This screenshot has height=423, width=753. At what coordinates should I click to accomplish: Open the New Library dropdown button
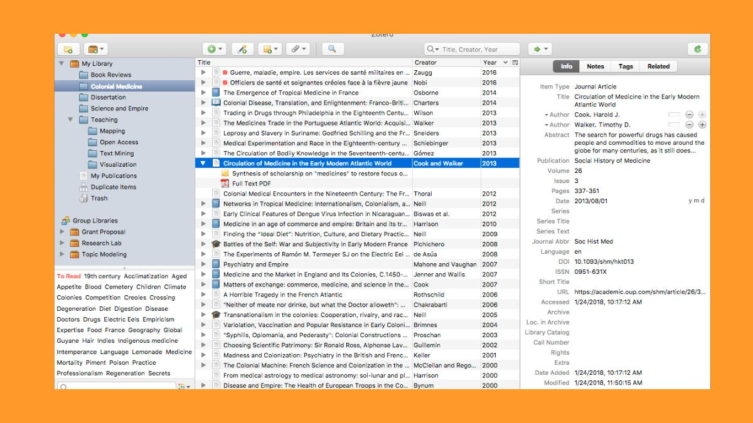pos(95,49)
